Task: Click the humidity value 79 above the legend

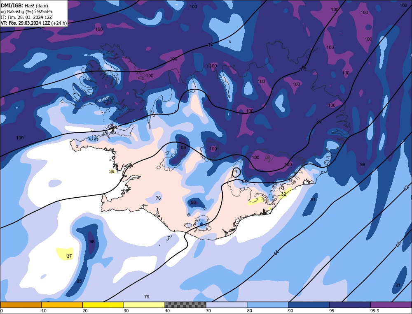Action: (147, 297)
